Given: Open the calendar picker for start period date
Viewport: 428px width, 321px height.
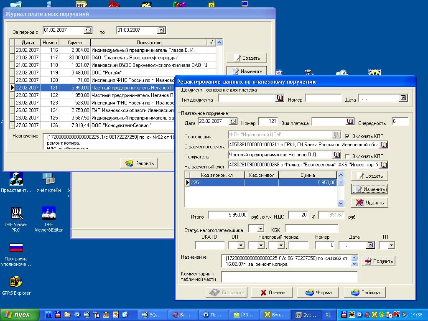Looking at the screenshot, I should 88,30.
